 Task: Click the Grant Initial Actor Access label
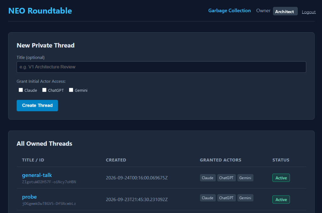[41, 81]
